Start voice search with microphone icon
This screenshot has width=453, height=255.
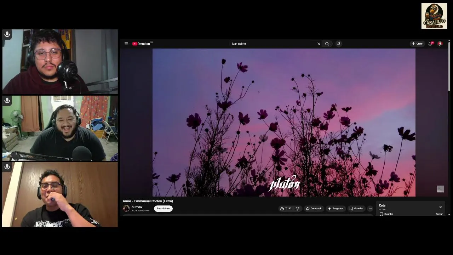339,44
